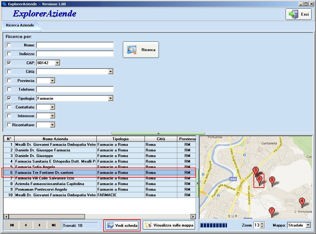Viewport: 316px width, 234px height.
Task: Select row Farmacia Viii Colle Salvatore Izzo
Action: tap(100, 178)
